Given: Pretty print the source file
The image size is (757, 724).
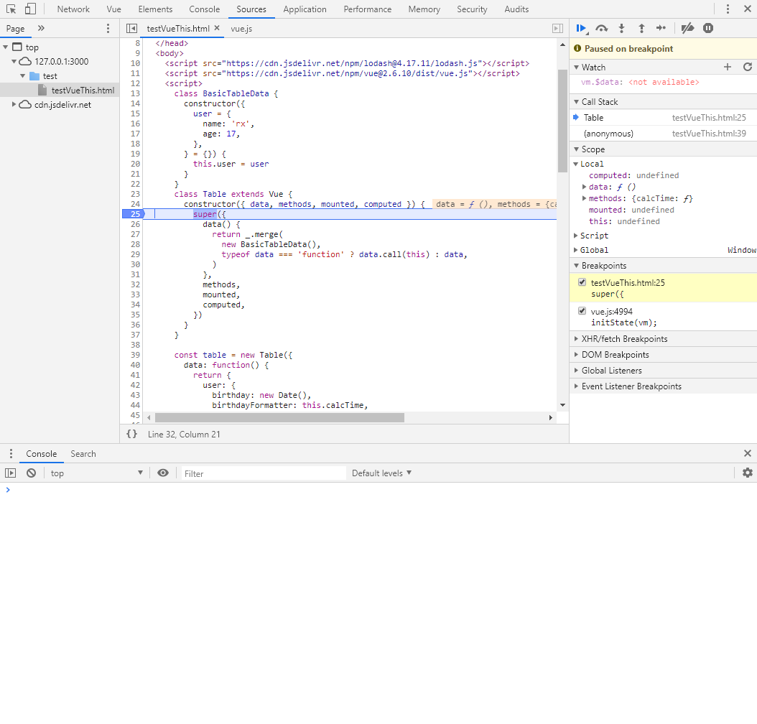Looking at the screenshot, I should tap(132, 434).
